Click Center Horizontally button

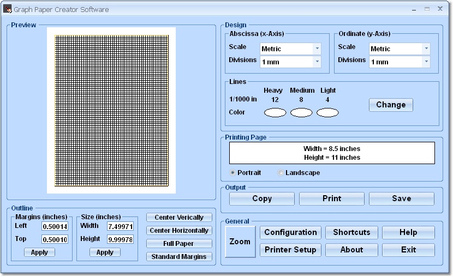[x=179, y=231]
